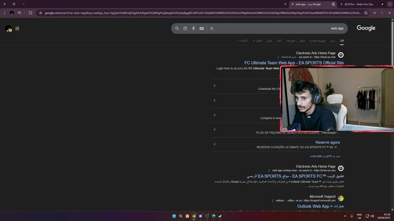394x221 pixels.
Task: Open the Google account avatar
Action: point(8,29)
